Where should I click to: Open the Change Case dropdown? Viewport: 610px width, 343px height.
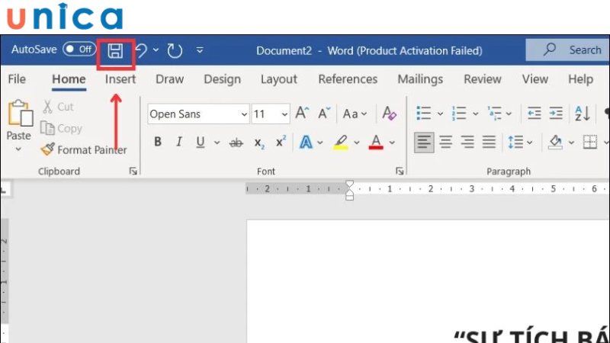click(355, 114)
